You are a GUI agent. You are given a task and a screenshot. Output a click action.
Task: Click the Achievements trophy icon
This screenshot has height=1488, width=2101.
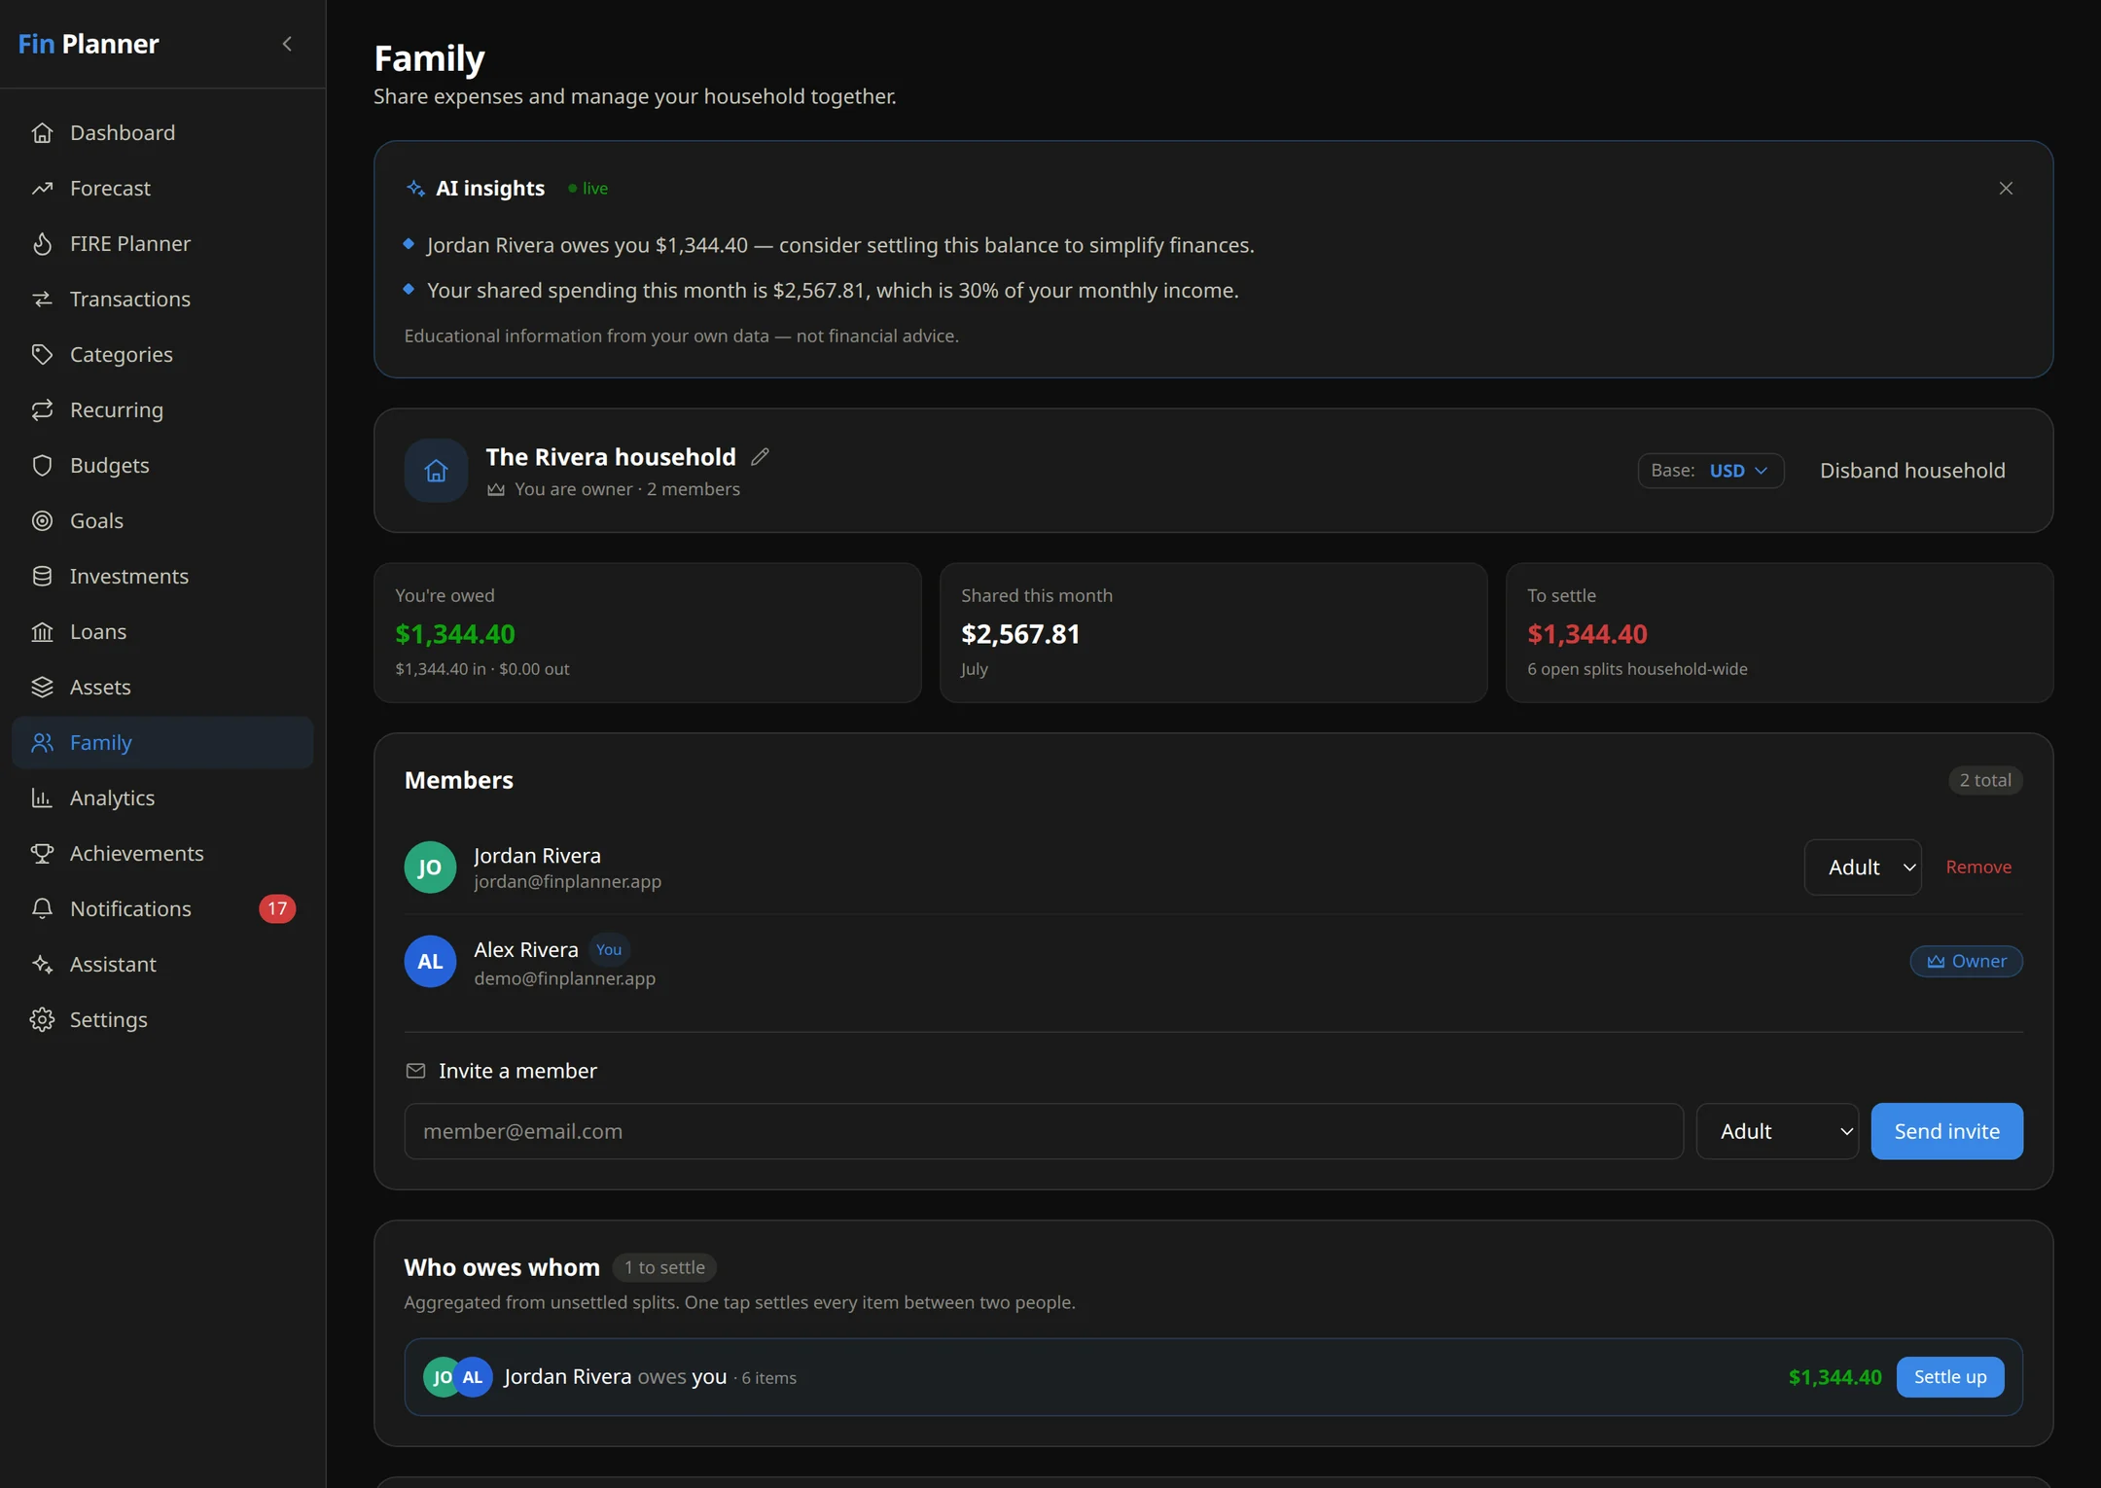click(42, 853)
